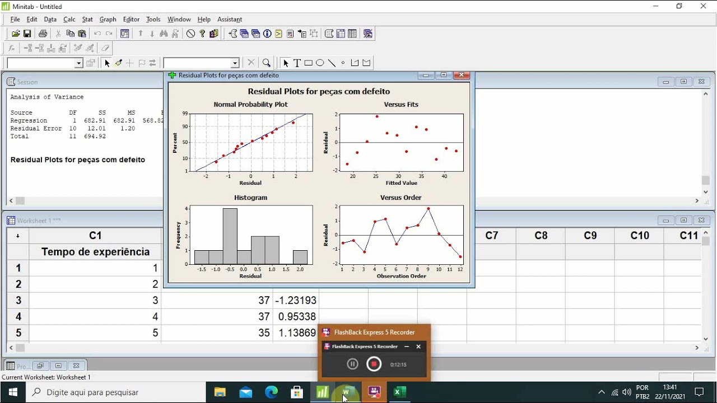The image size is (717, 403).
Task: Select the Marker dot drawing tool
Action: [x=343, y=63]
